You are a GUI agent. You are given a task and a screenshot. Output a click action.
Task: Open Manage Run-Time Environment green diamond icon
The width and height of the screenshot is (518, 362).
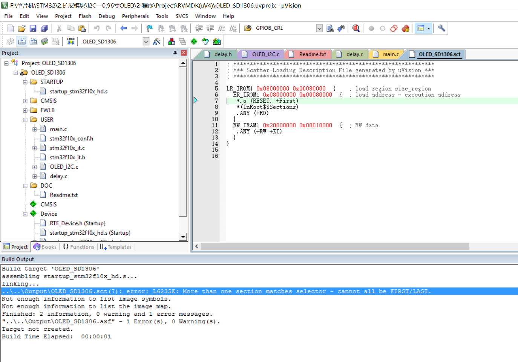coord(194,41)
